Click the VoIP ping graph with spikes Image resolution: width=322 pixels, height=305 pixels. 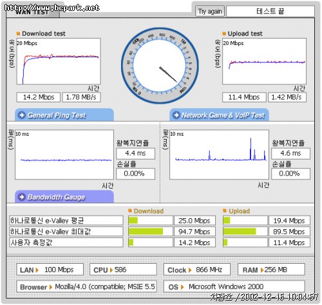(x=219, y=154)
